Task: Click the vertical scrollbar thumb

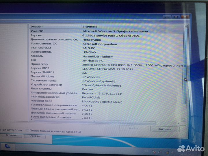Action: coord(185,66)
